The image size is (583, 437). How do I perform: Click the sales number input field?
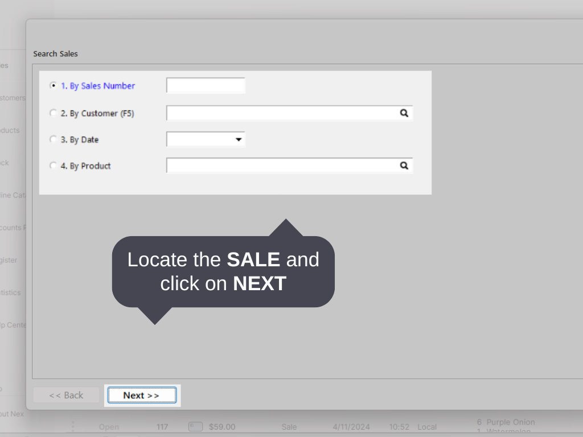[x=205, y=85]
